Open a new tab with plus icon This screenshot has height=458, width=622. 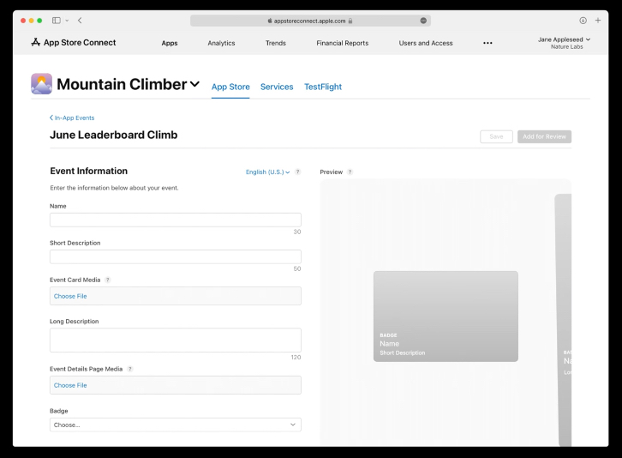pos(598,21)
